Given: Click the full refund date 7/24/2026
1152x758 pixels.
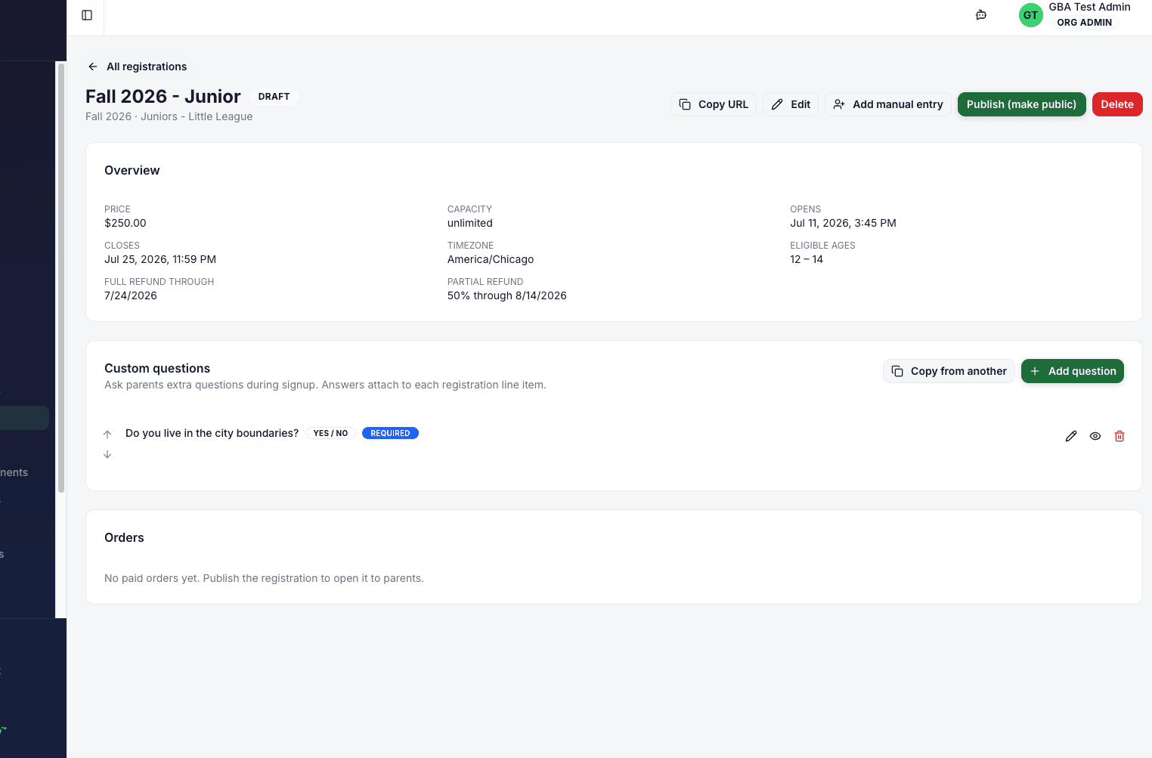Looking at the screenshot, I should pos(131,295).
